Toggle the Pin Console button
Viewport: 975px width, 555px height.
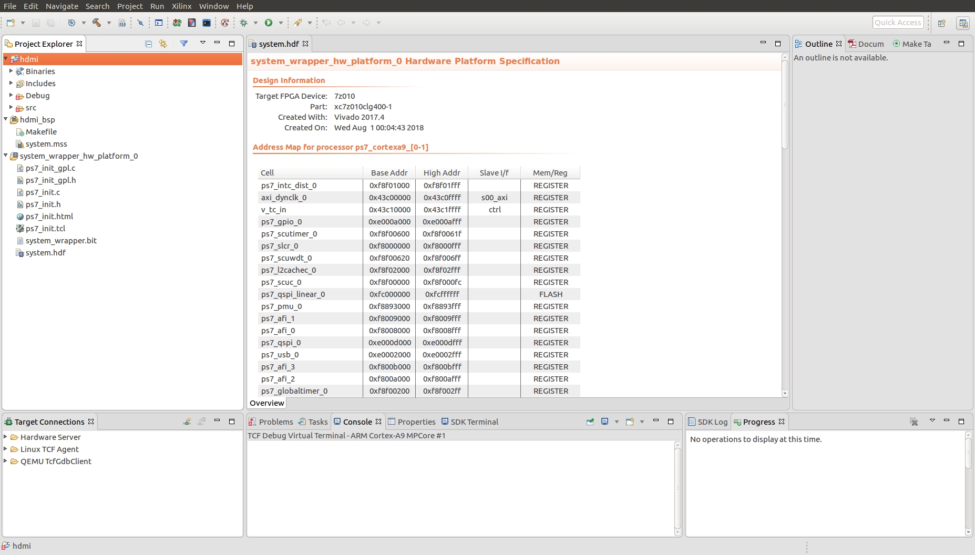coord(590,422)
